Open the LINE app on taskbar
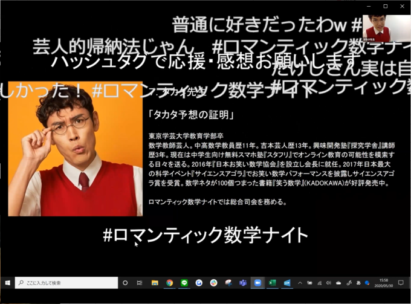This screenshot has width=411, height=304. tap(184, 283)
